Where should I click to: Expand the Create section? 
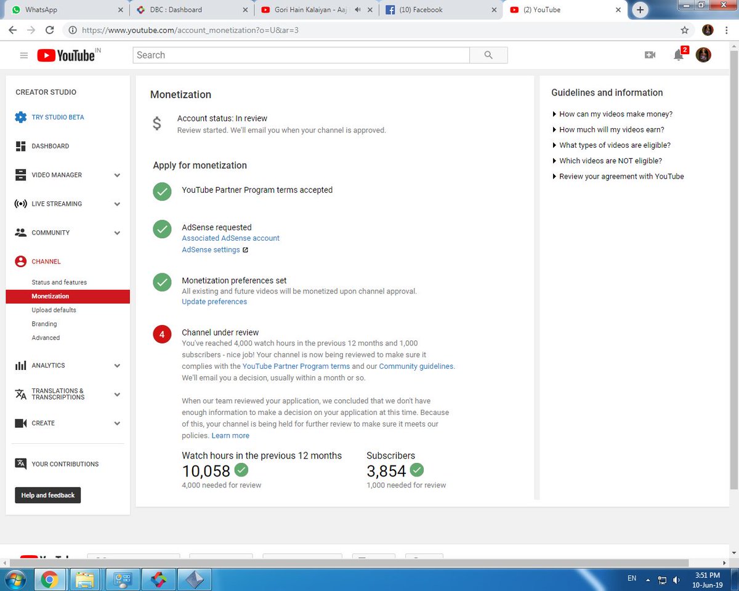click(117, 424)
